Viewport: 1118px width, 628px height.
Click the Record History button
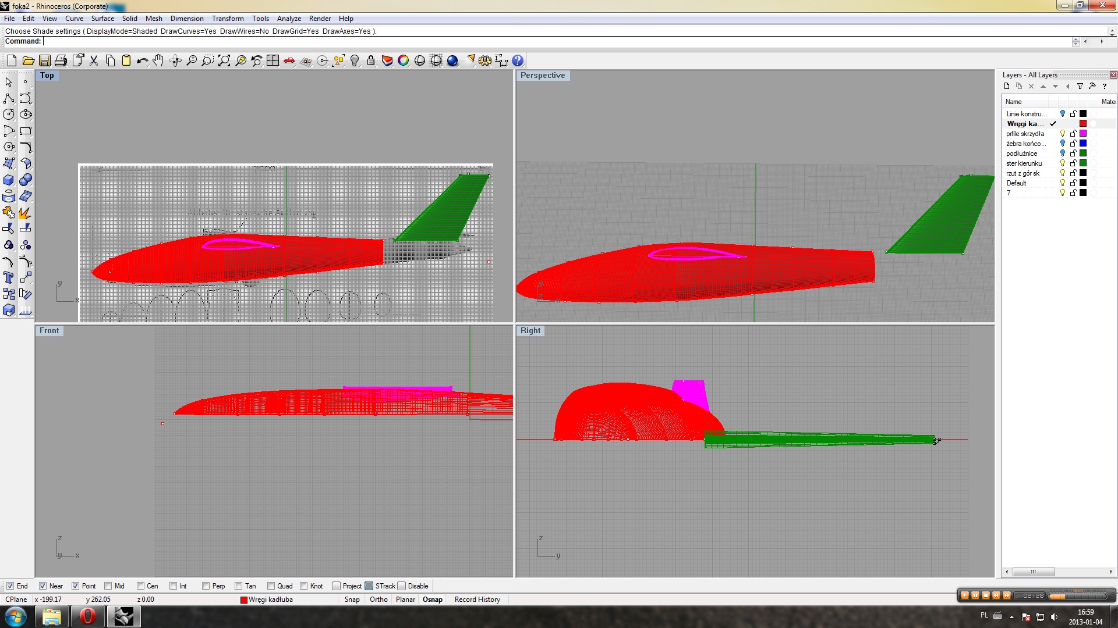pos(477,600)
